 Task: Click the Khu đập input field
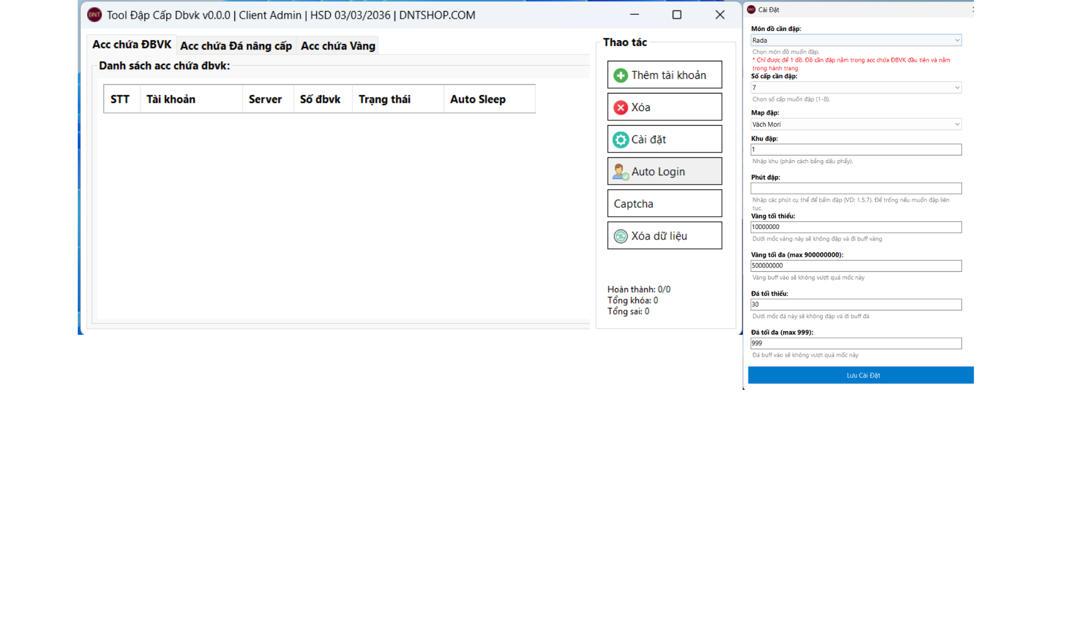[855, 150]
